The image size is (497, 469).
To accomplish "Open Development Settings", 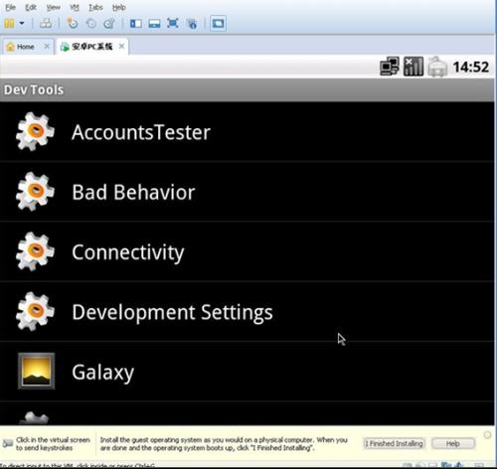I will click(x=247, y=312).
